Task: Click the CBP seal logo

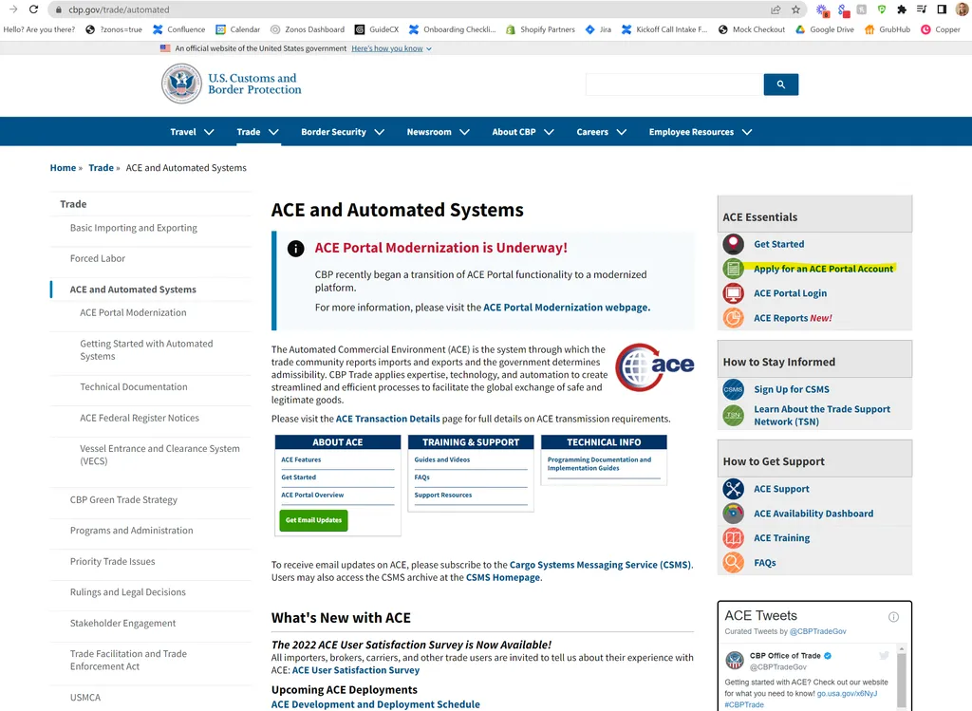Action: tap(181, 84)
